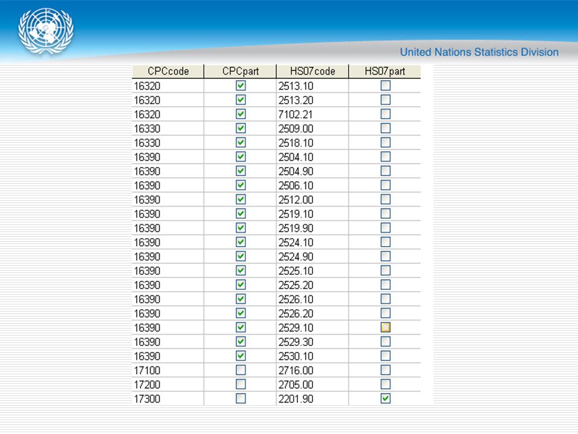This screenshot has width=578, height=434.
Task: Check CPCpart for the 17200 row
Action: click(x=241, y=384)
